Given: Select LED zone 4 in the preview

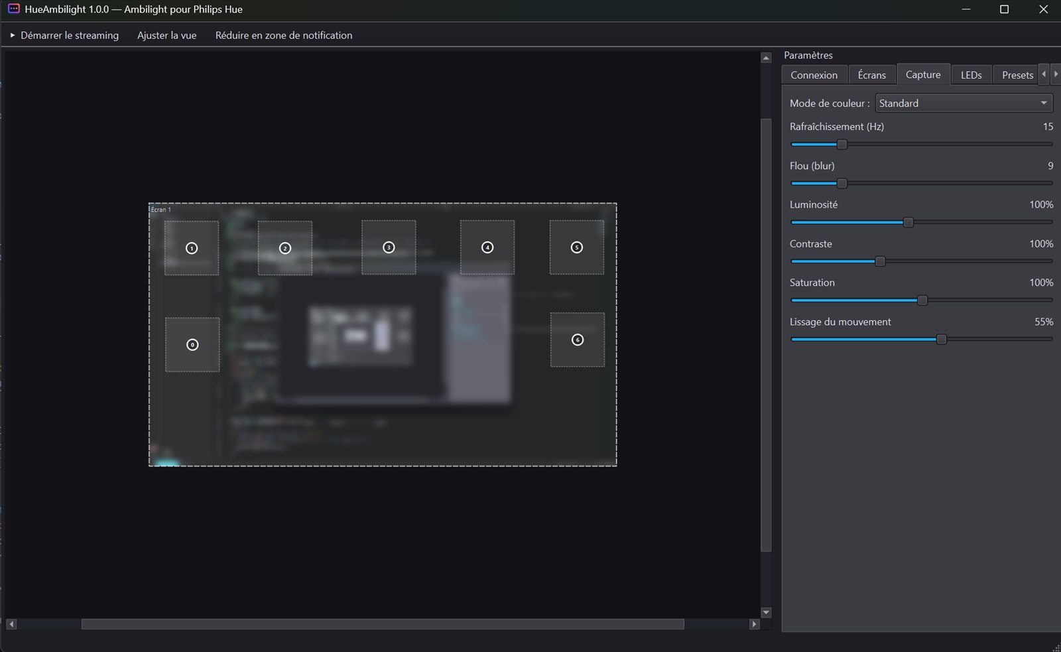Looking at the screenshot, I should pos(487,247).
